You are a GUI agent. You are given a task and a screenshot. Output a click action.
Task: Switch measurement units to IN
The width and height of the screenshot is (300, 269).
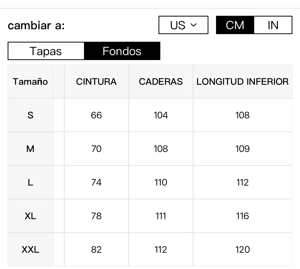(x=273, y=25)
